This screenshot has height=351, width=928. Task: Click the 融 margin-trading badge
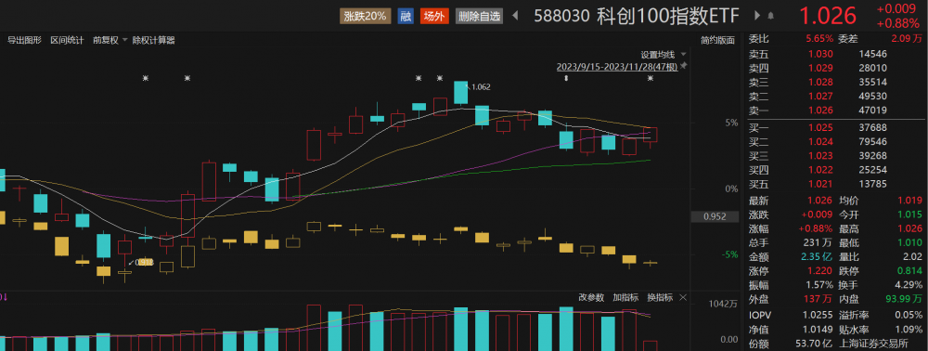[x=406, y=16]
